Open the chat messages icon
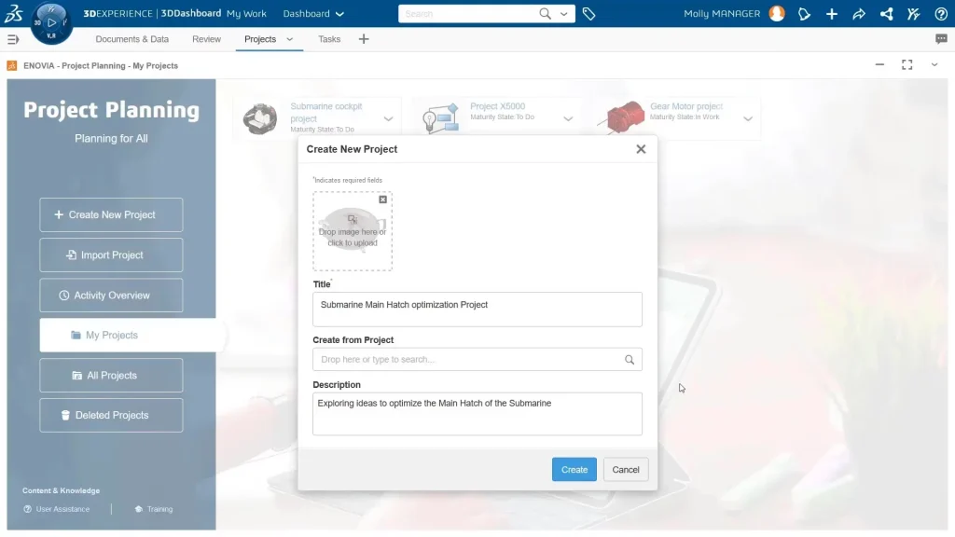 click(941, 39)
